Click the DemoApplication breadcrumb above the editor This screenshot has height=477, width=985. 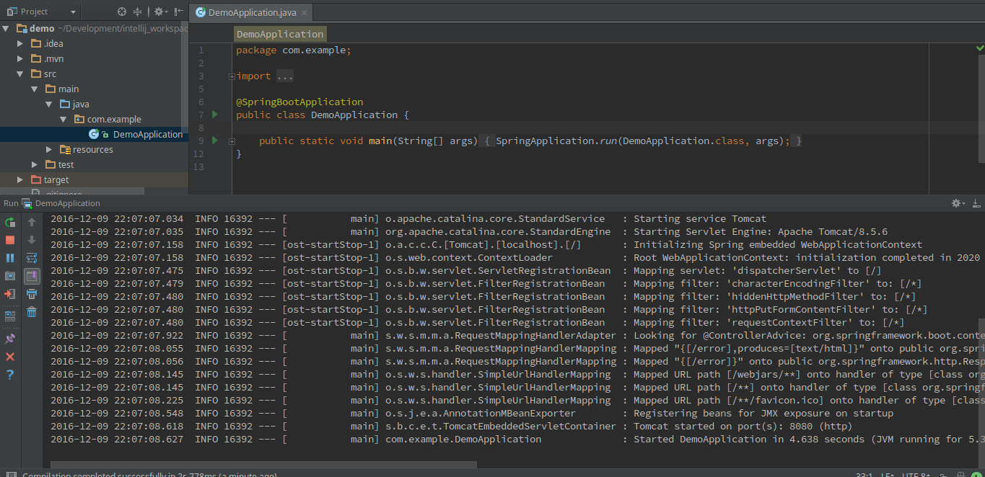click(279, 34)
